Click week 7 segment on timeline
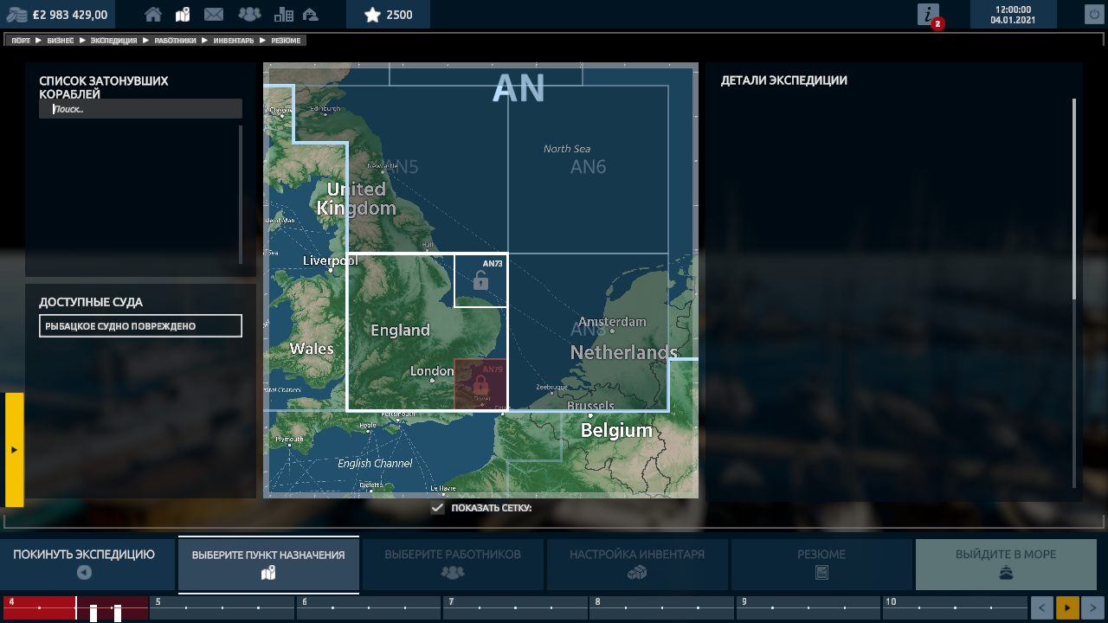1108x623 pixels. [x=515, y=607]
